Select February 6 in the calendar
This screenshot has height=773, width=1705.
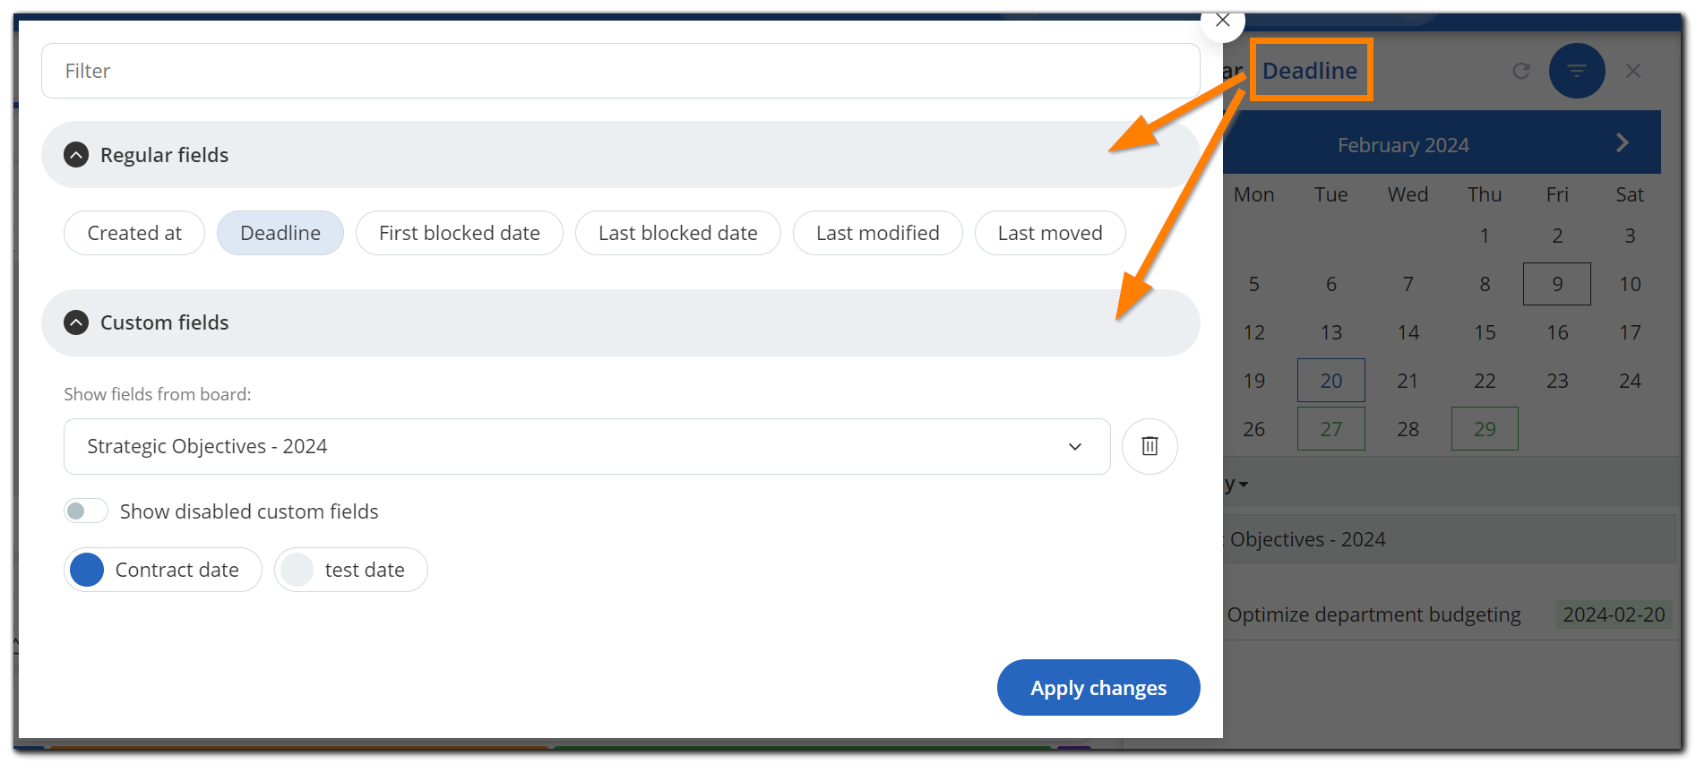[x=1331, y=284]
